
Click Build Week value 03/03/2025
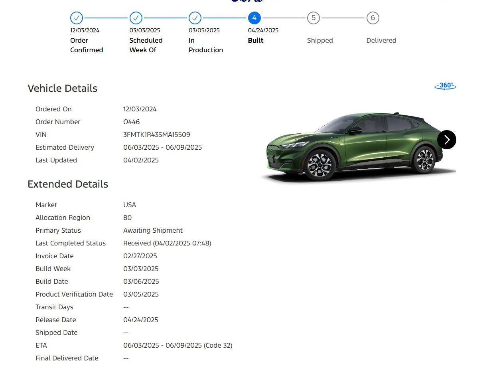pyautogui.click(x=141, y=269)
